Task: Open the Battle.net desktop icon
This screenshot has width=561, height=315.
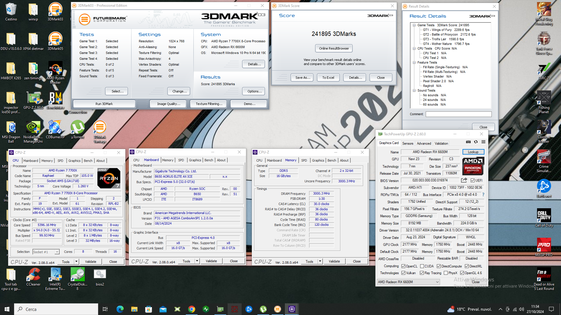Action: tap(544, 189)
